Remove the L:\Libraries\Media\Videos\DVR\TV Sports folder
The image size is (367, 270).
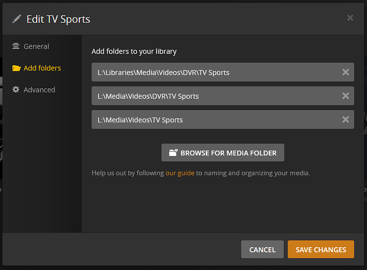pyautogui.click(x=346, y=72)
